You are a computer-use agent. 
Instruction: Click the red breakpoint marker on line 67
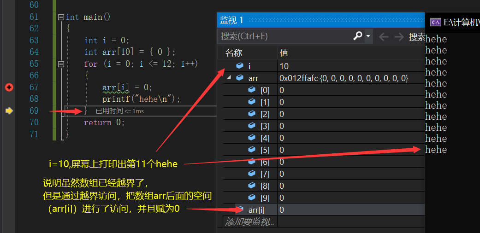point(9,87)
